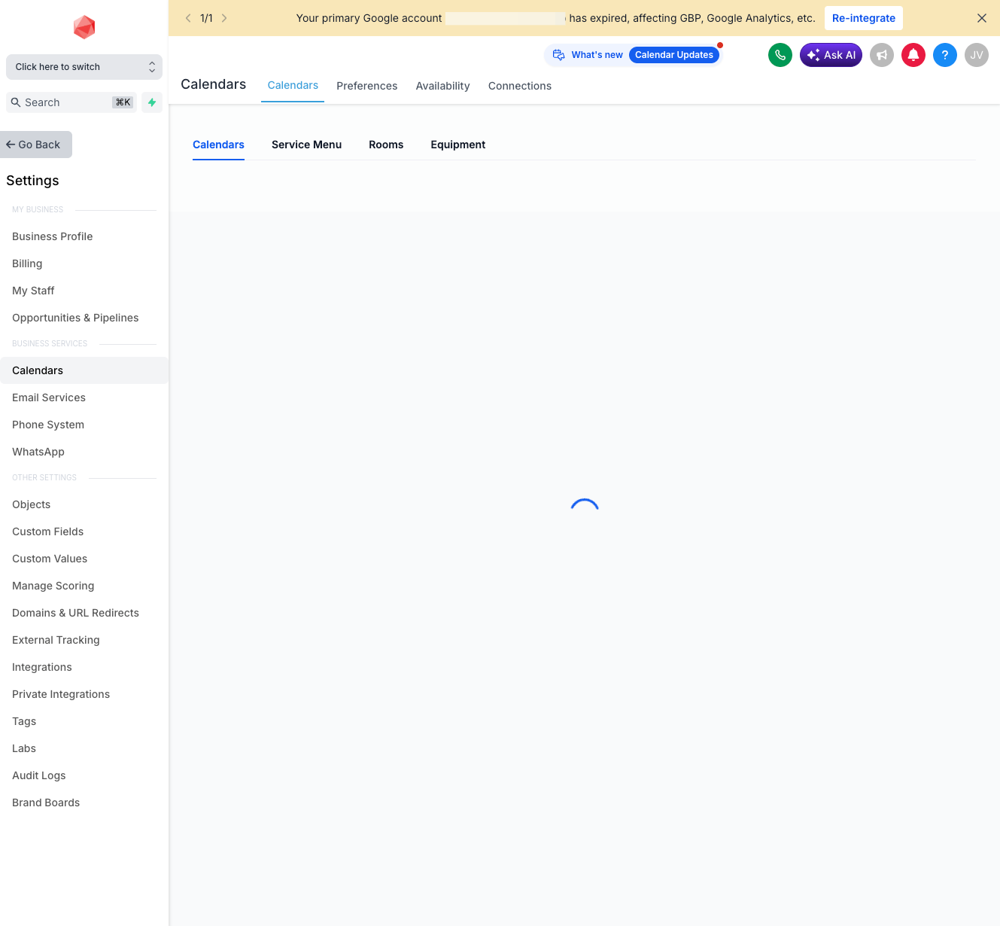Open the green phone dialer icon
Image resolution: width=1000 pixels, height=926 pixels.
pos(780,55)
